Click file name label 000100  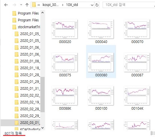101,109
